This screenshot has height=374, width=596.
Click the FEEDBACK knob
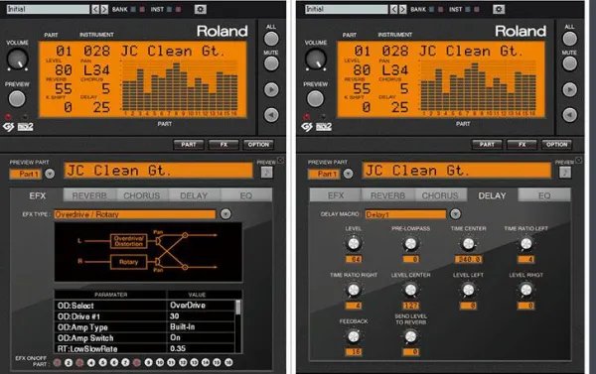click(x=354, y=336)
